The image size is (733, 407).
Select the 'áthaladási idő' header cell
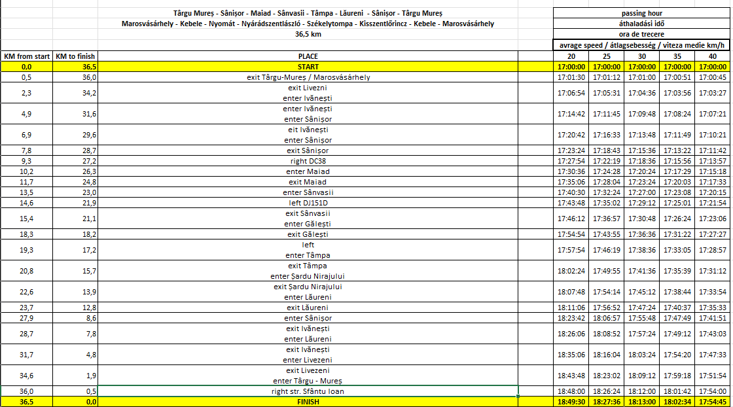[x=641, y=24]
